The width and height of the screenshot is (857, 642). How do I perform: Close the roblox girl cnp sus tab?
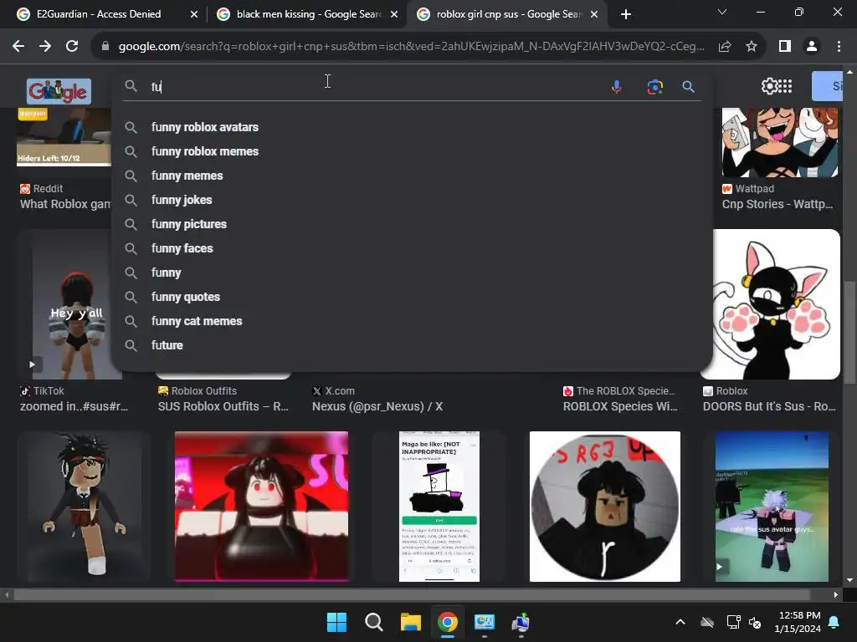click(x=594, y=14)
